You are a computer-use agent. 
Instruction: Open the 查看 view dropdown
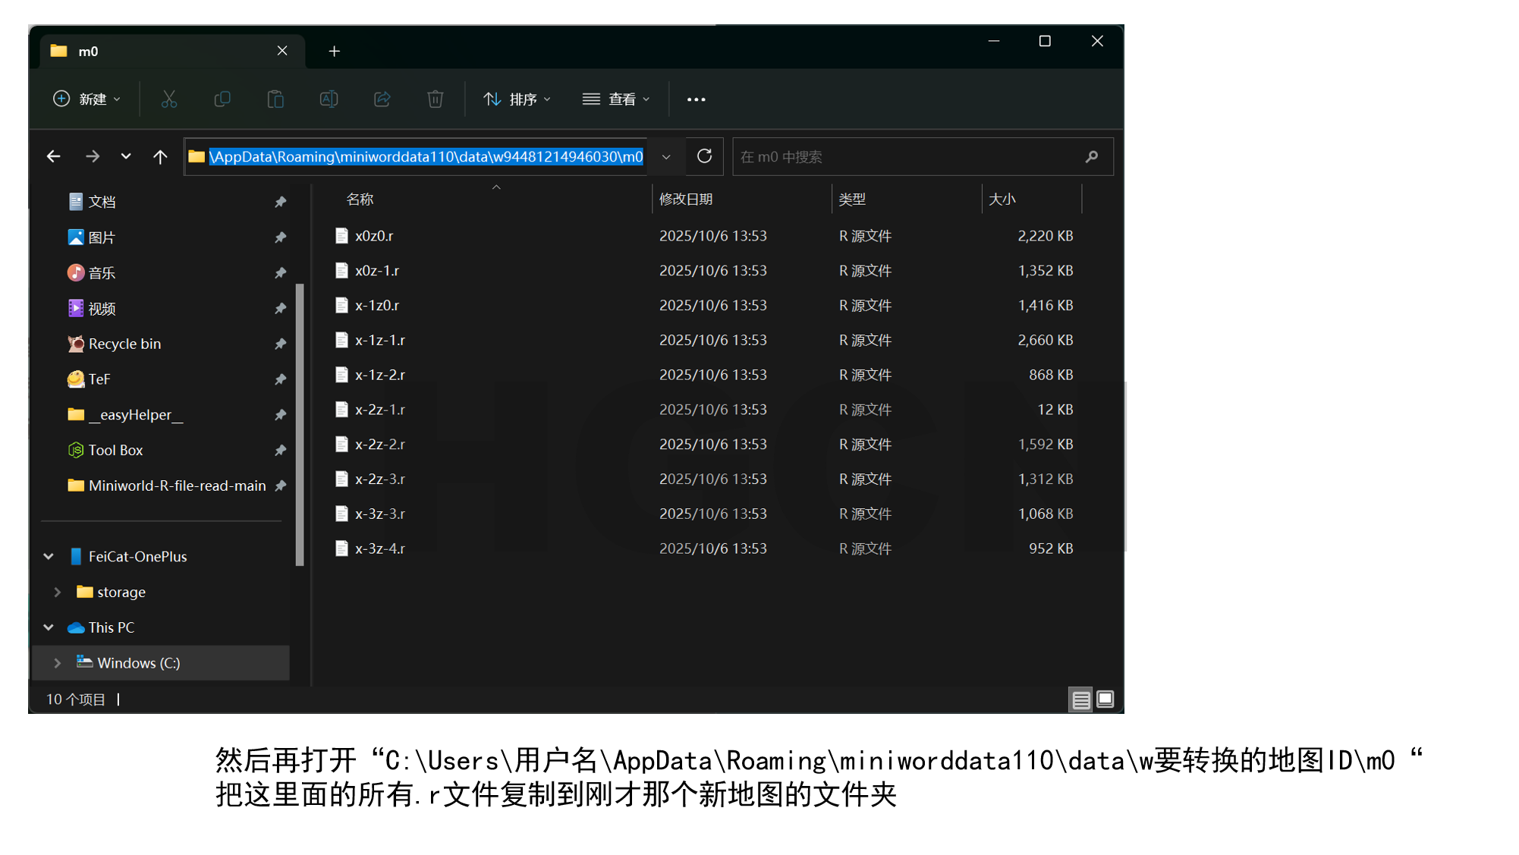click(616, 99)
